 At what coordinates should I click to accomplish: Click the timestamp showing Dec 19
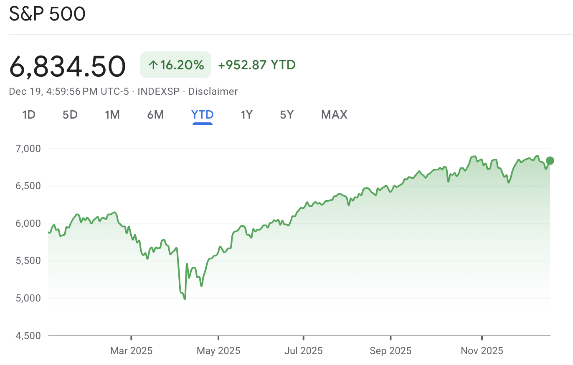pyautogui.click(x=69, y=91)
